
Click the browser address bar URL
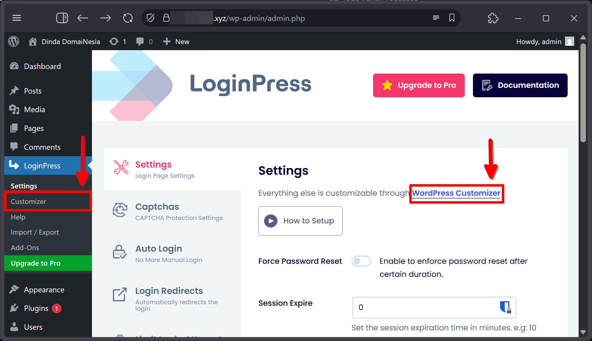259,18
